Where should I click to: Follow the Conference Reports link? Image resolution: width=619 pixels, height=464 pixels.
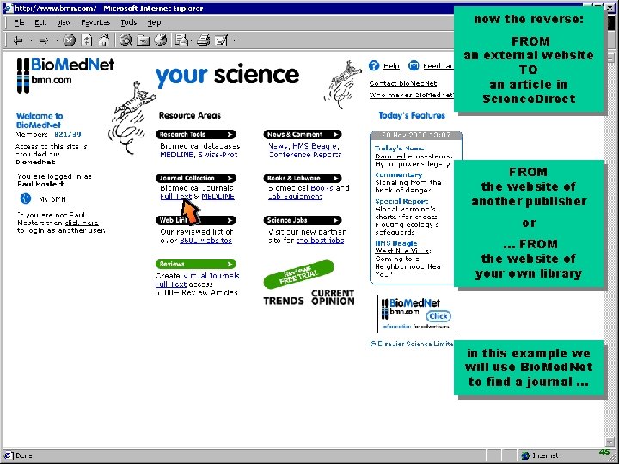tap(304, 155)
